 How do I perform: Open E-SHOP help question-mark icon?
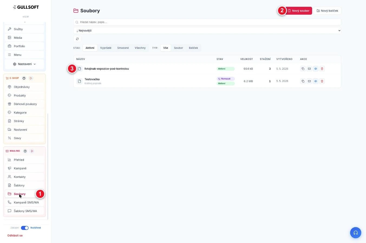(24, 78)
